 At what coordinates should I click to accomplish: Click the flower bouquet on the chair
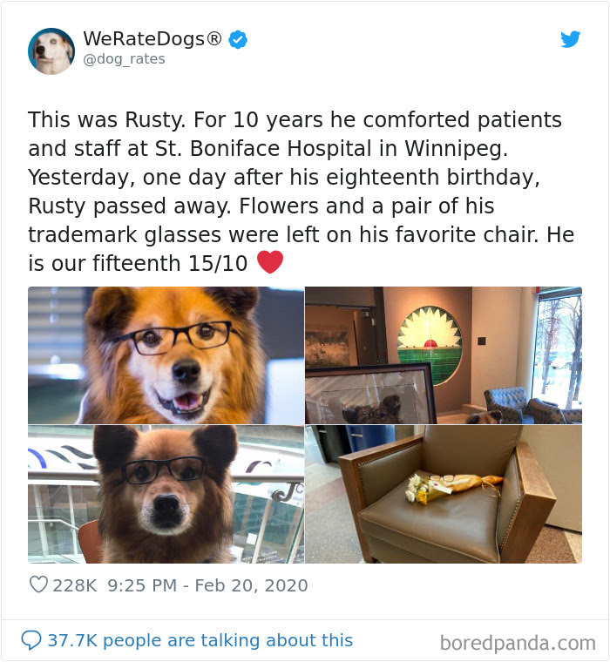tap(454, 488)
